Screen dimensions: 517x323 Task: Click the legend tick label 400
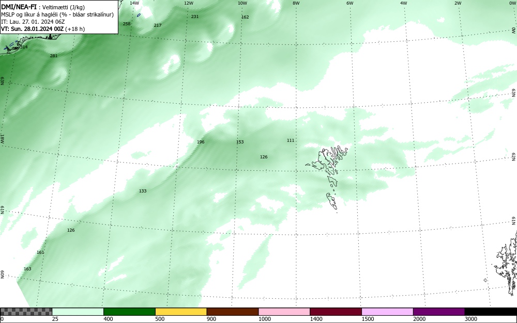pyautogui.click(x=108, y=319)
